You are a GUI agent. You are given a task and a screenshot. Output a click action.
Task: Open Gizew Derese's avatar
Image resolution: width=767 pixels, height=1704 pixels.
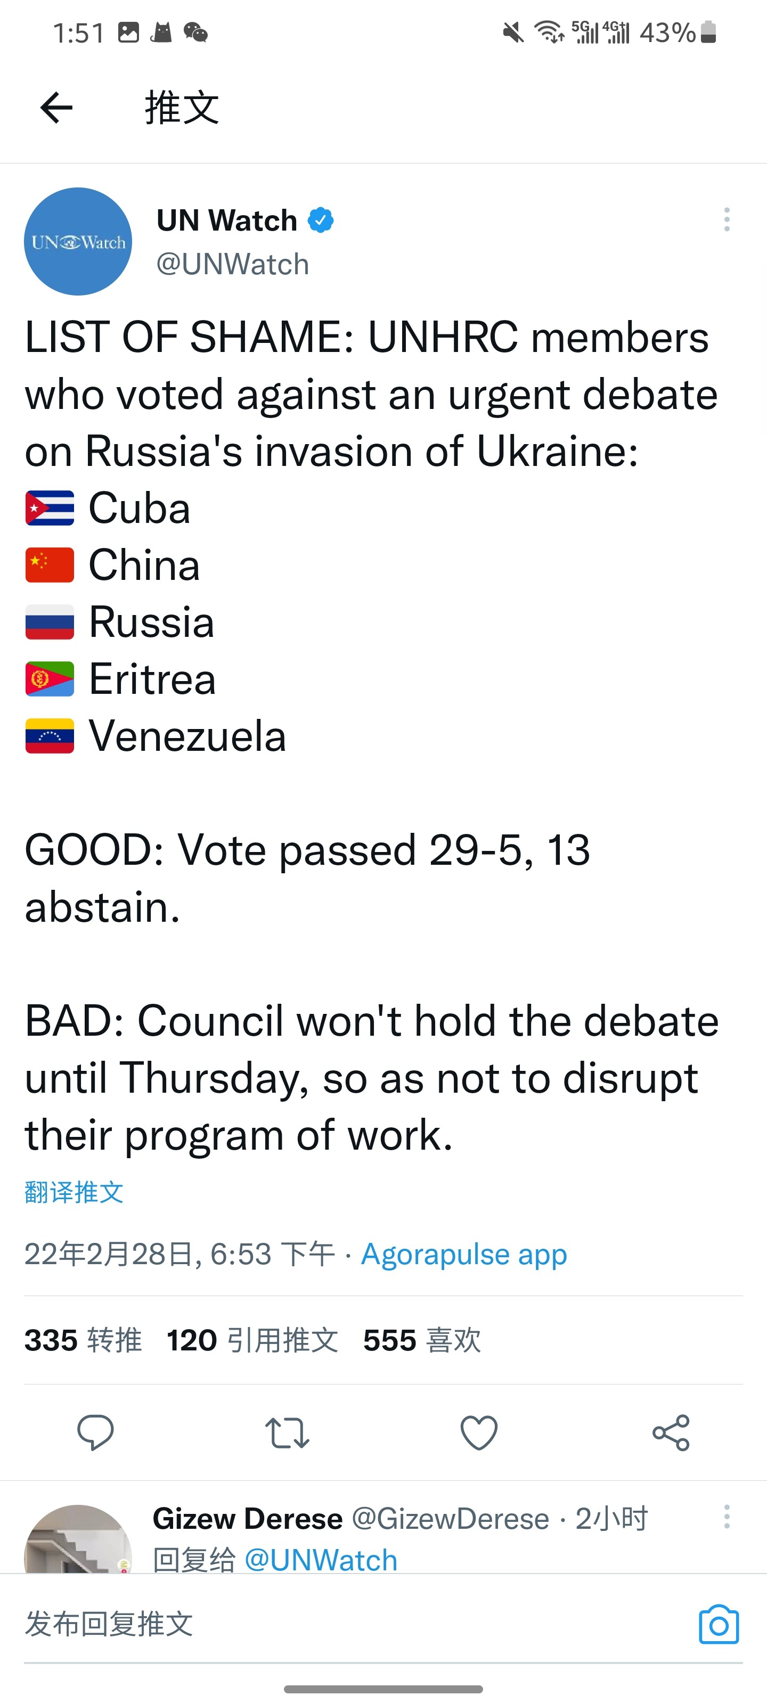pos(78,1540)
